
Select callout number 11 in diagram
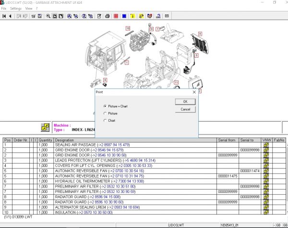coord(176,82)
